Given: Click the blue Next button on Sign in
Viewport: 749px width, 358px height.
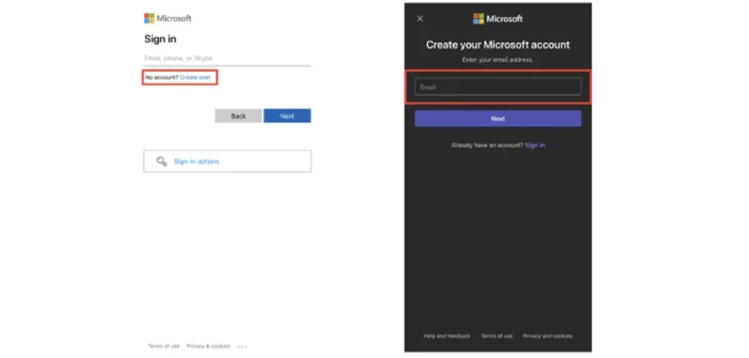Looking at the screenshot, I should pyautogui.click(x=287, y=116).
